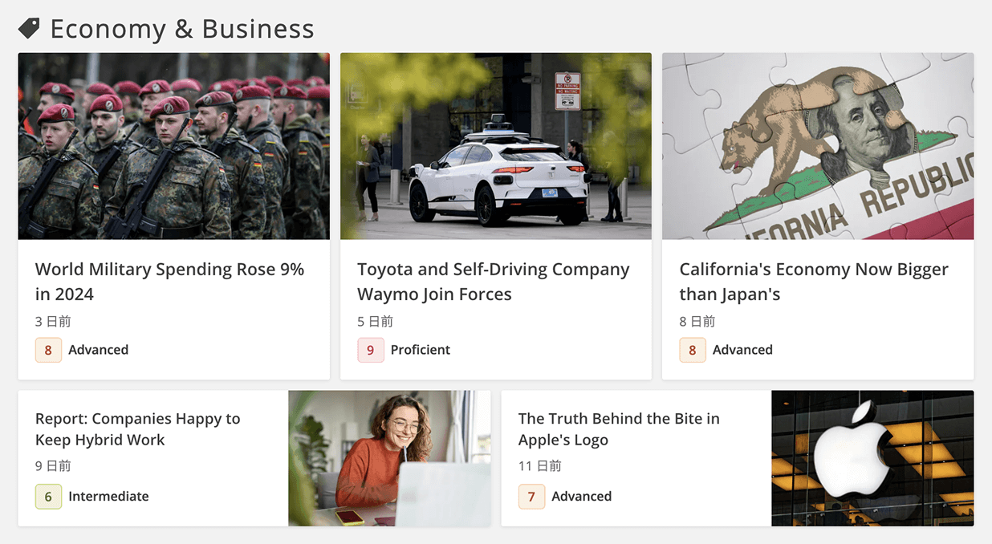The image size is (992, 544).
Task: Click the white Waymo car photo
Action: click(495, 146)
